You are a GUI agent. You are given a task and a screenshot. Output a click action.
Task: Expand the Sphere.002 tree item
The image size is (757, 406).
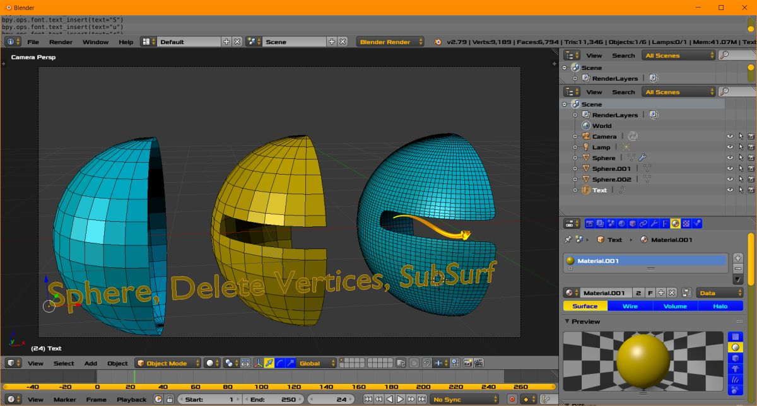[x=575, y=179]
